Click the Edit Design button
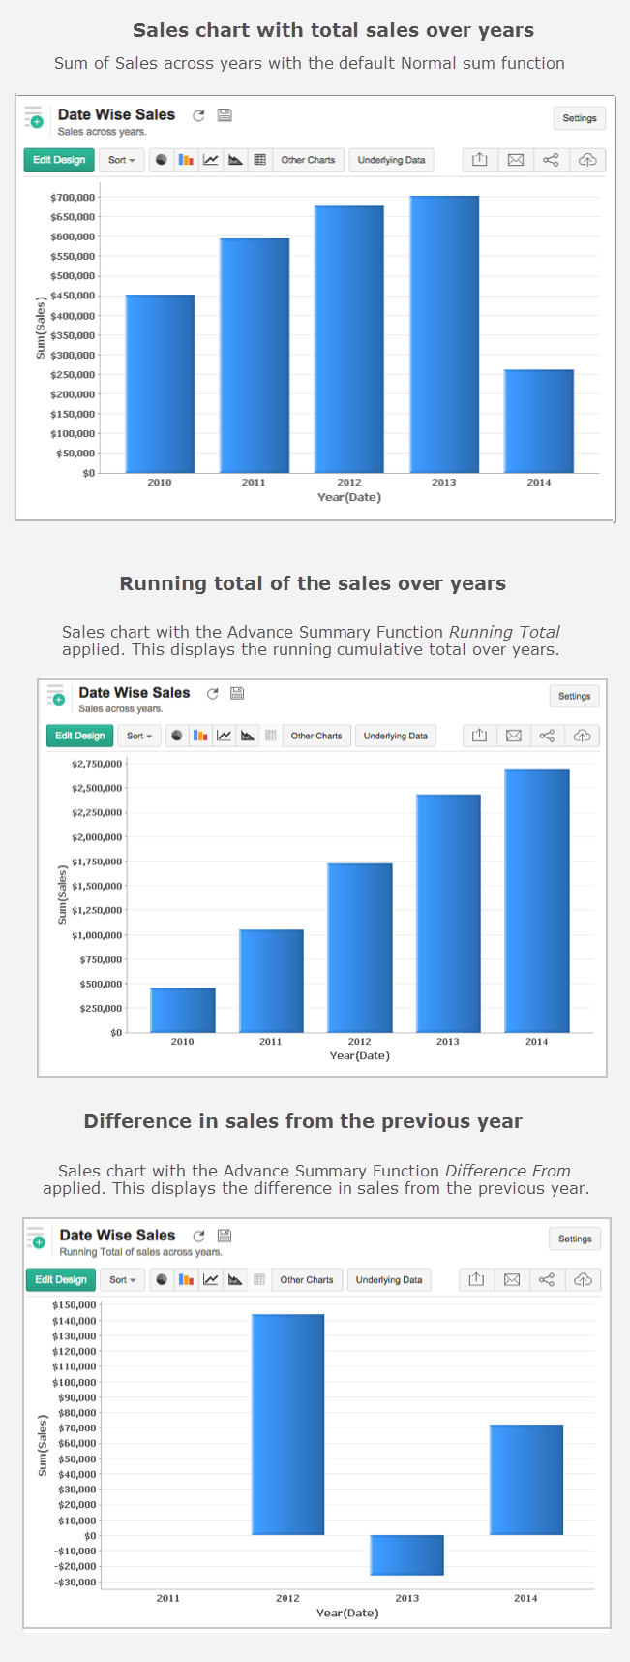The width and height of the screenshot is (630, 1662). pyautogui.click(x=58, y=160)
